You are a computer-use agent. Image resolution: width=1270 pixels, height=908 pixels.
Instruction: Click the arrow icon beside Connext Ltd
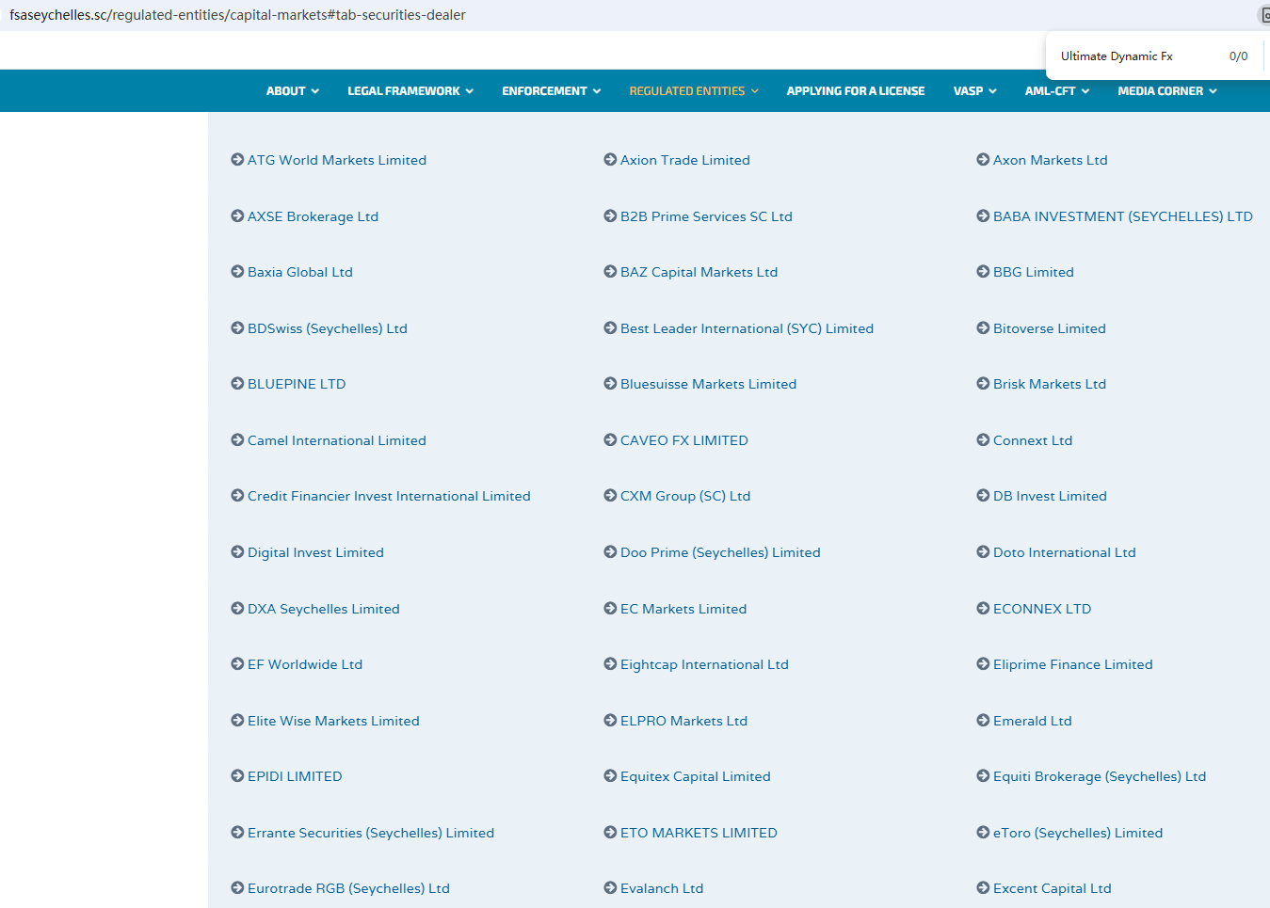983,440
